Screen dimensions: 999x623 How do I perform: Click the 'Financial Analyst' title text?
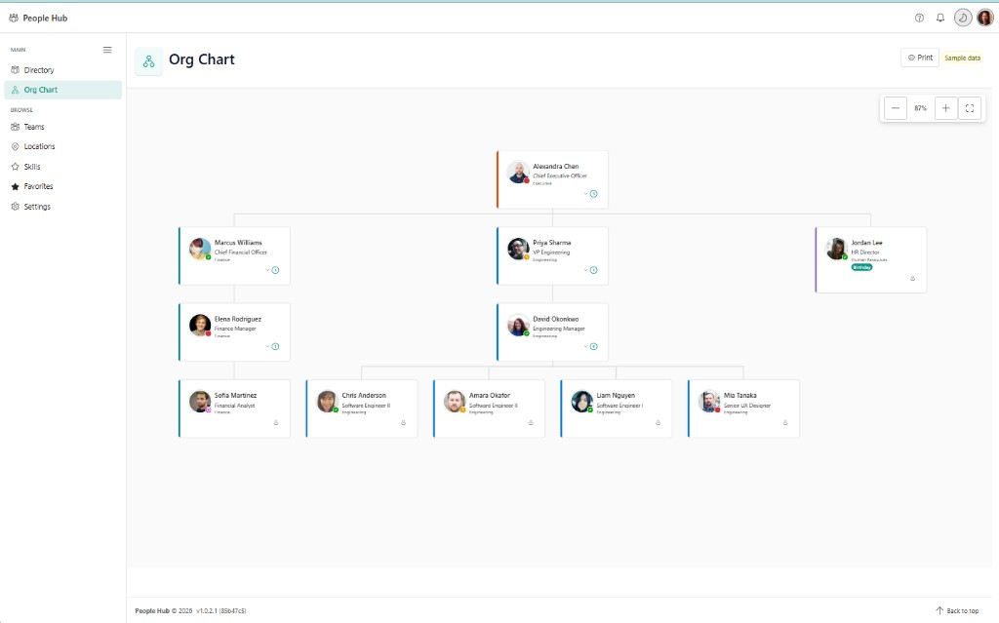click(234, 406)
